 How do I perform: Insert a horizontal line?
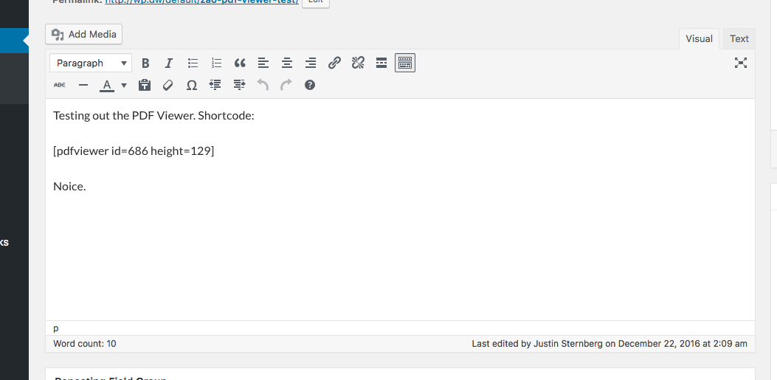[83, 85]
